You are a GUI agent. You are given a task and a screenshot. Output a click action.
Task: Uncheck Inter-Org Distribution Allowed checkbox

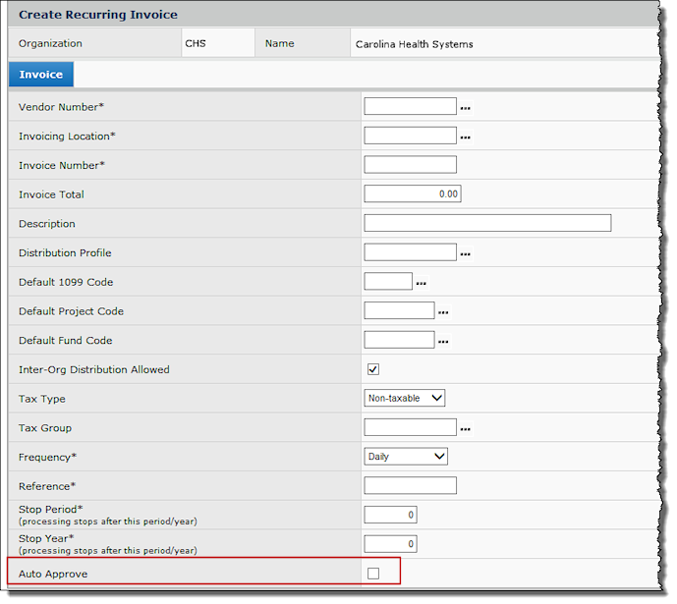click(372, 369)
